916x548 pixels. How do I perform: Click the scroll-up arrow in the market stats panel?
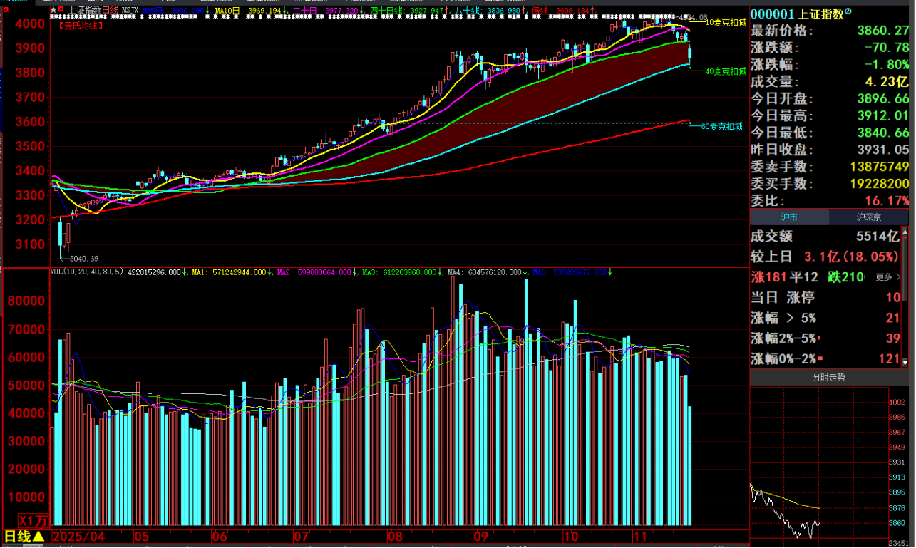(905, 231)
